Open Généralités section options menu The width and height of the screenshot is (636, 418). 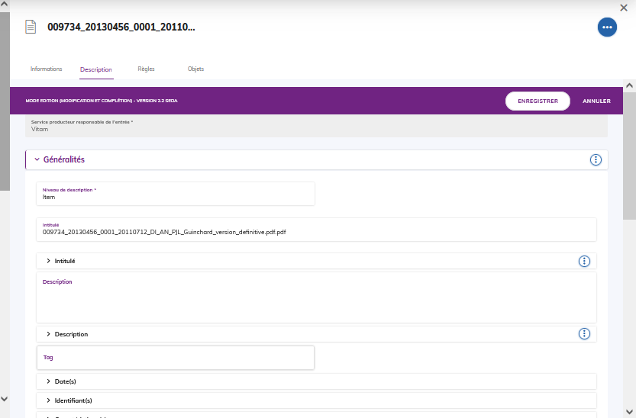[596, 159]
